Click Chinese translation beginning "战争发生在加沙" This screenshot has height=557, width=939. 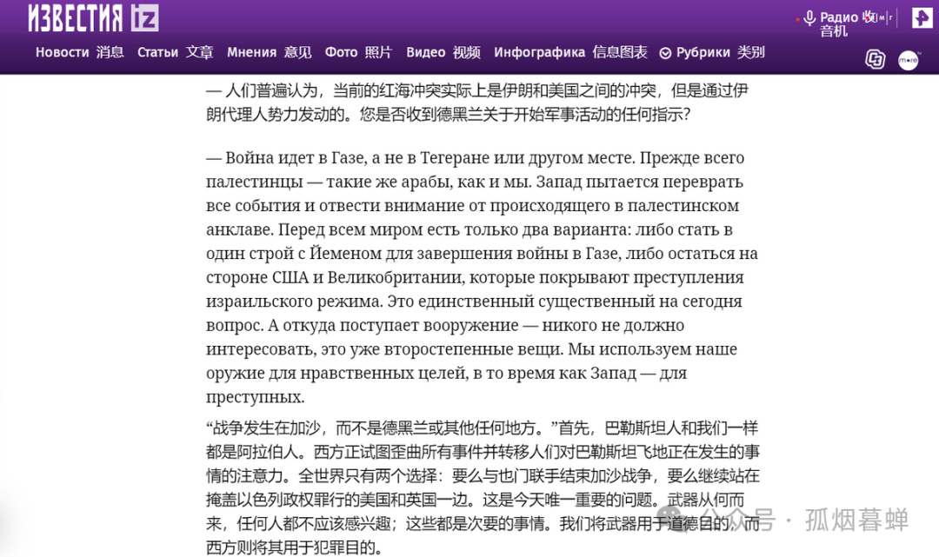[483, 487]
